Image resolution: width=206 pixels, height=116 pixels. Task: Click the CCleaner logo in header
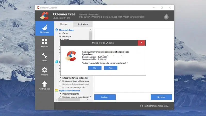tap(45, 16)
